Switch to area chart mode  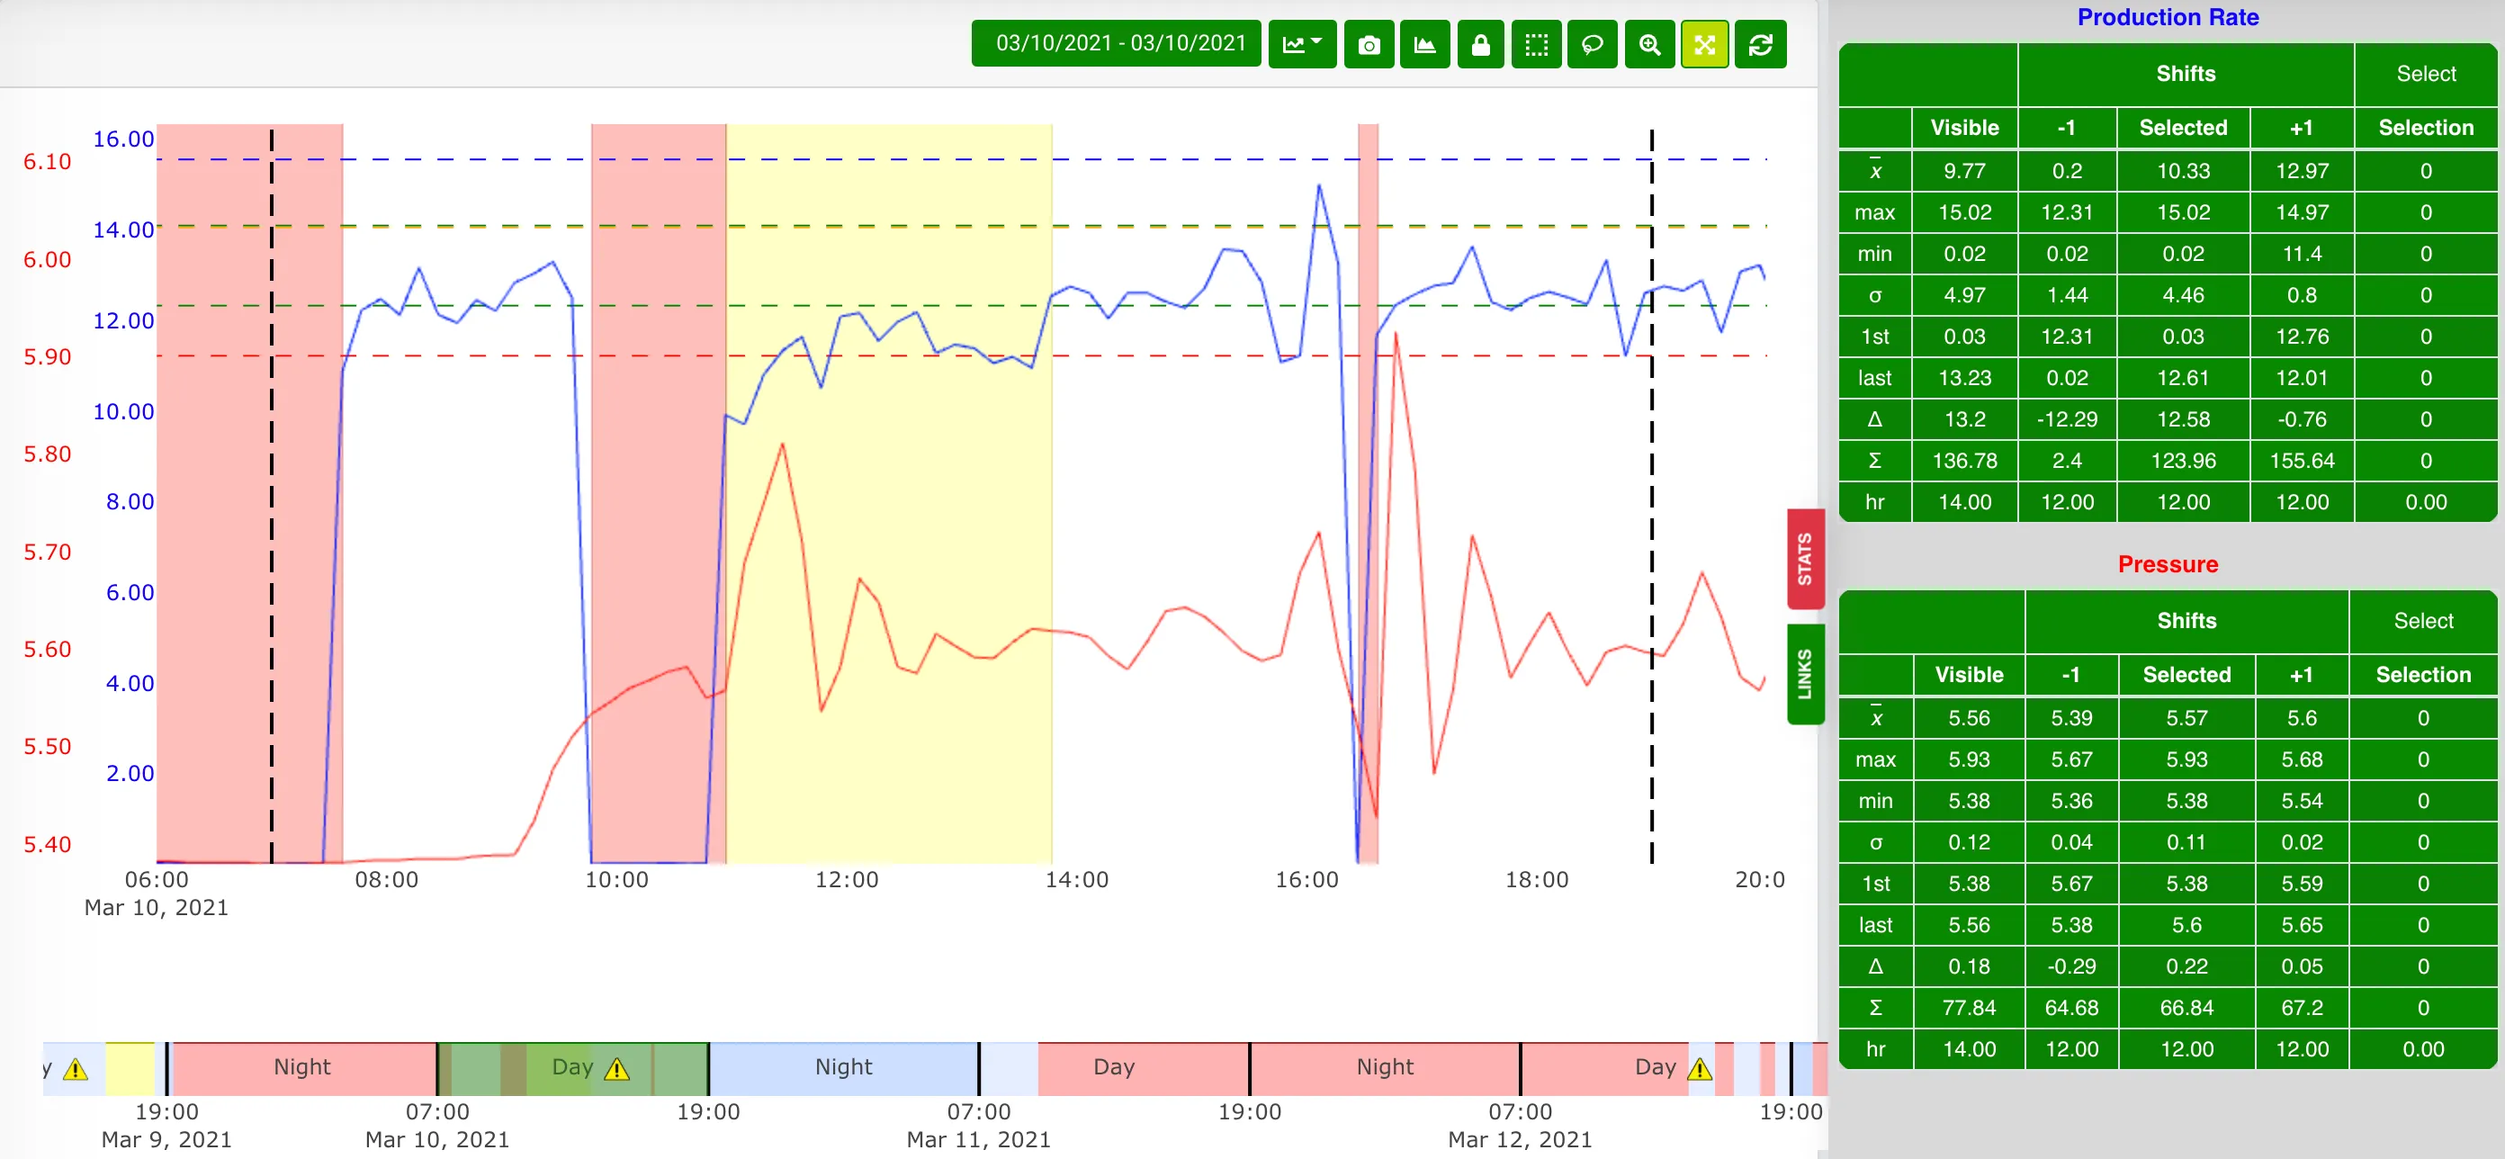click(1424, 44)
